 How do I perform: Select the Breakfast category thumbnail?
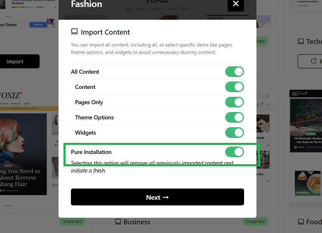(x=308, y=183)
